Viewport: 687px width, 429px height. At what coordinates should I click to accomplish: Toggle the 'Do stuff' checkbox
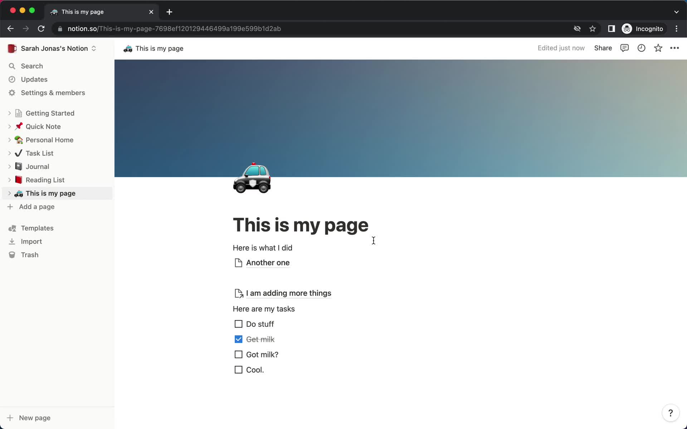pyautogui.click(x=238, y=324)
